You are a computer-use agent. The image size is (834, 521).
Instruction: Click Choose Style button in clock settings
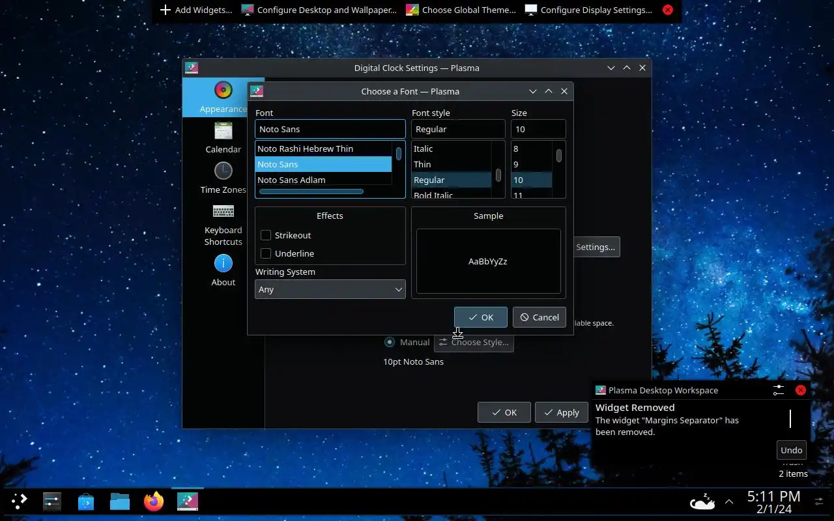[x=474, y=342]
